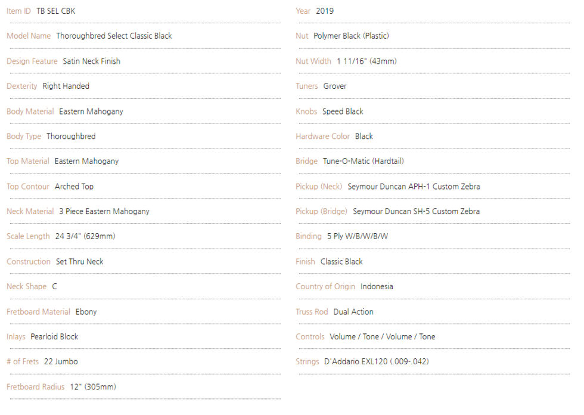The width and height of the screenshot is (584, 415).
Task: Select the Right Handed dexterity value
Action: 66,86
